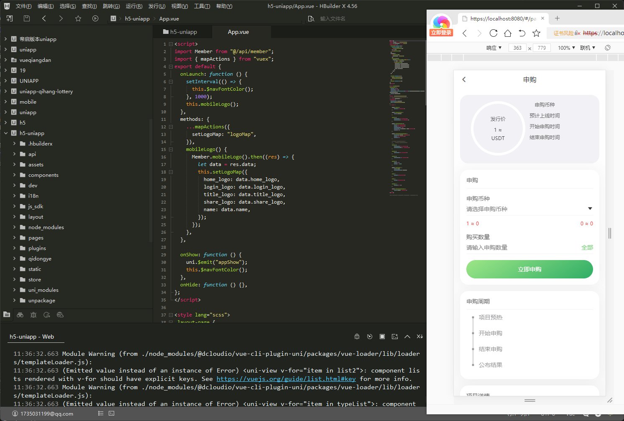Image resolution: width=624 pixels, height=421 pixels.
Task: Open the 工具(T) menu
Action: click(202, 6)
